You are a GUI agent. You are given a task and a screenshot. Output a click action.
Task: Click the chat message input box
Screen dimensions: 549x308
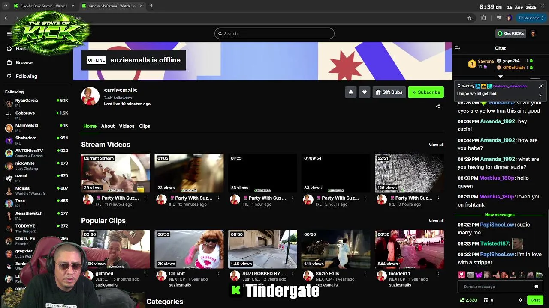tap(500, 287)
